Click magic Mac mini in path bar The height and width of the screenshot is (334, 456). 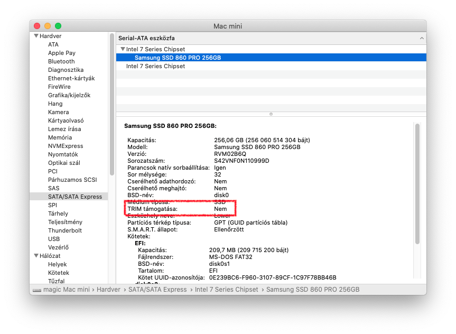pyautogui.click(x=67, y=290)
